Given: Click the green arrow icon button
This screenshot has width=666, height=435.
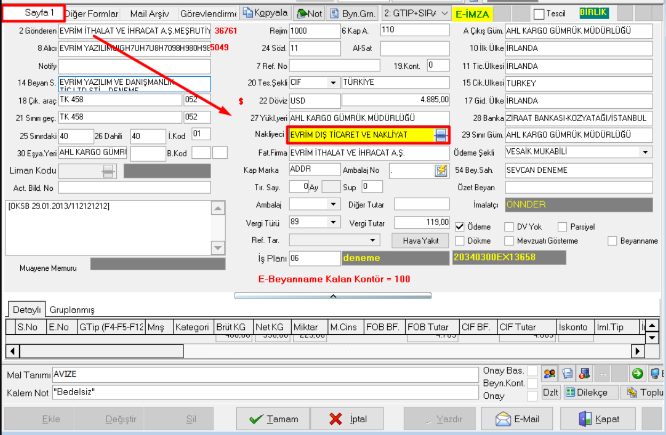Looking at the screenshot, I should click(637, 373).
